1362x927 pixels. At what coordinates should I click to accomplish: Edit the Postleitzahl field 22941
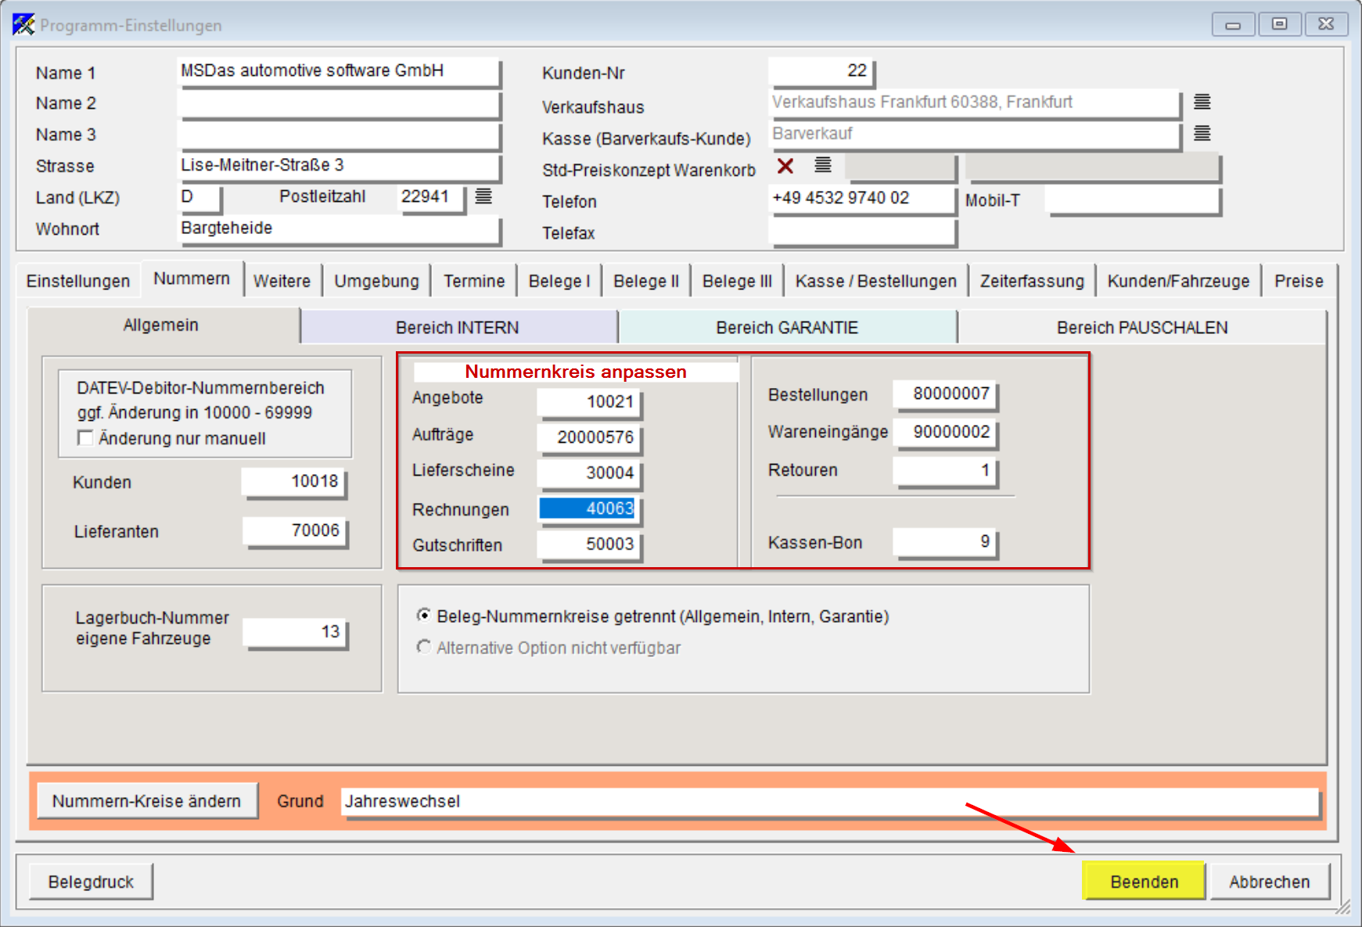coord(431,197)
